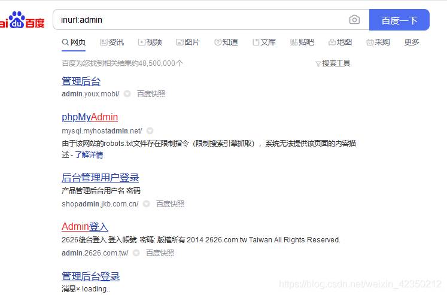Open the 知道 tab
Image resolution: width=447 pixels, height=295 pixels.
pos(226,42)
